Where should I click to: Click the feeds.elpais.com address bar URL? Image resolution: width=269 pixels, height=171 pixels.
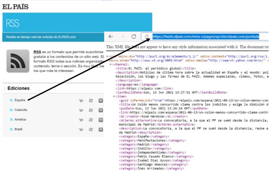pos(206,36)
